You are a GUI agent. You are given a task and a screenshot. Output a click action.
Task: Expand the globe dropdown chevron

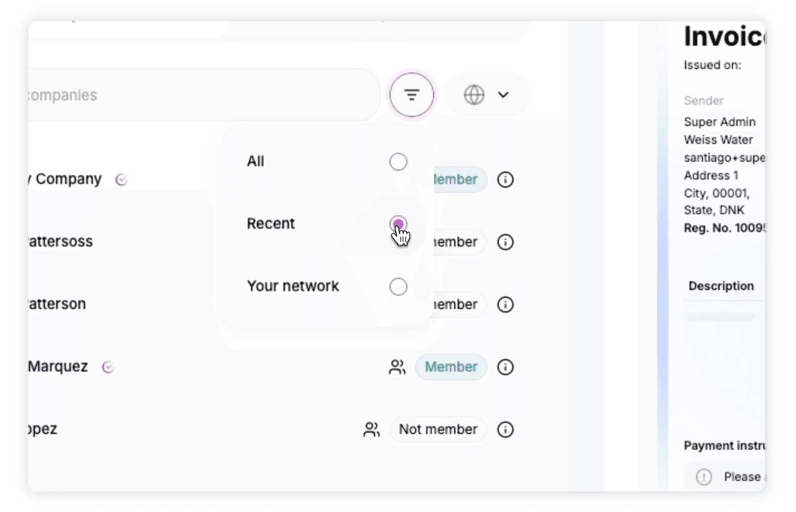point(503,95)
